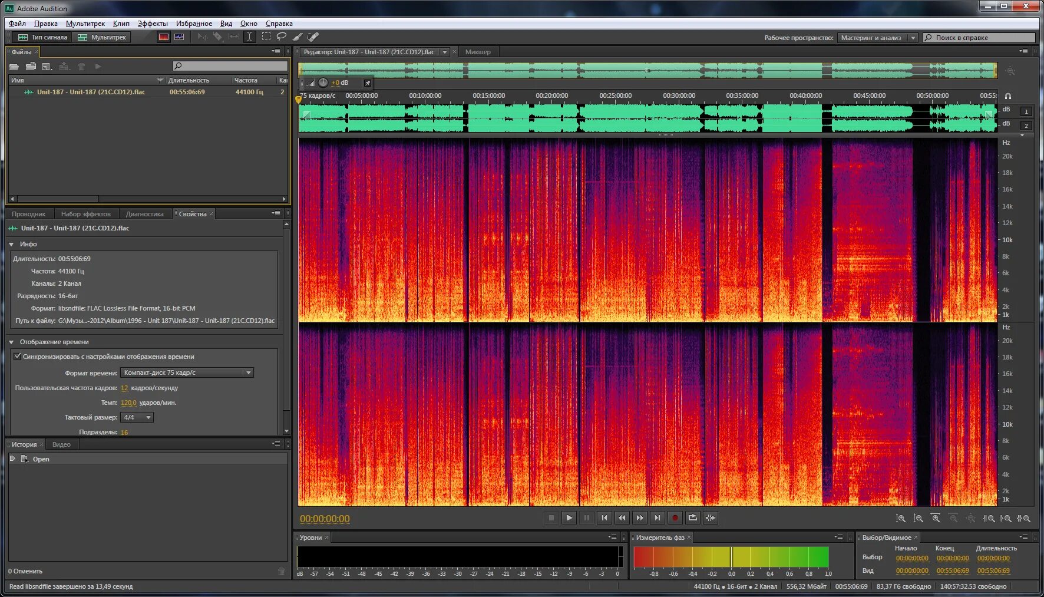Click the Files panel search field
This screenshot has width=1044, height=597.
pyautogui.click(x=230, y=66)
